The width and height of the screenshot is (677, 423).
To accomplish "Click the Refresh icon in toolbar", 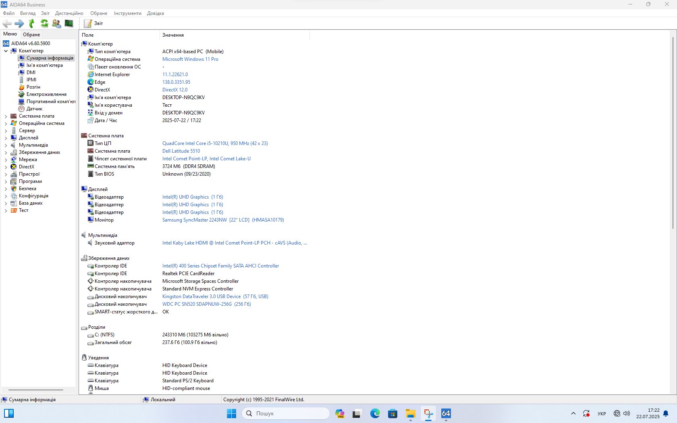I will point(44,23).
